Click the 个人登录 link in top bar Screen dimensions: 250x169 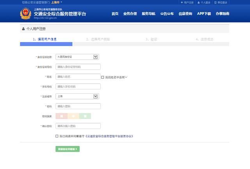click(x=204, y=2)
